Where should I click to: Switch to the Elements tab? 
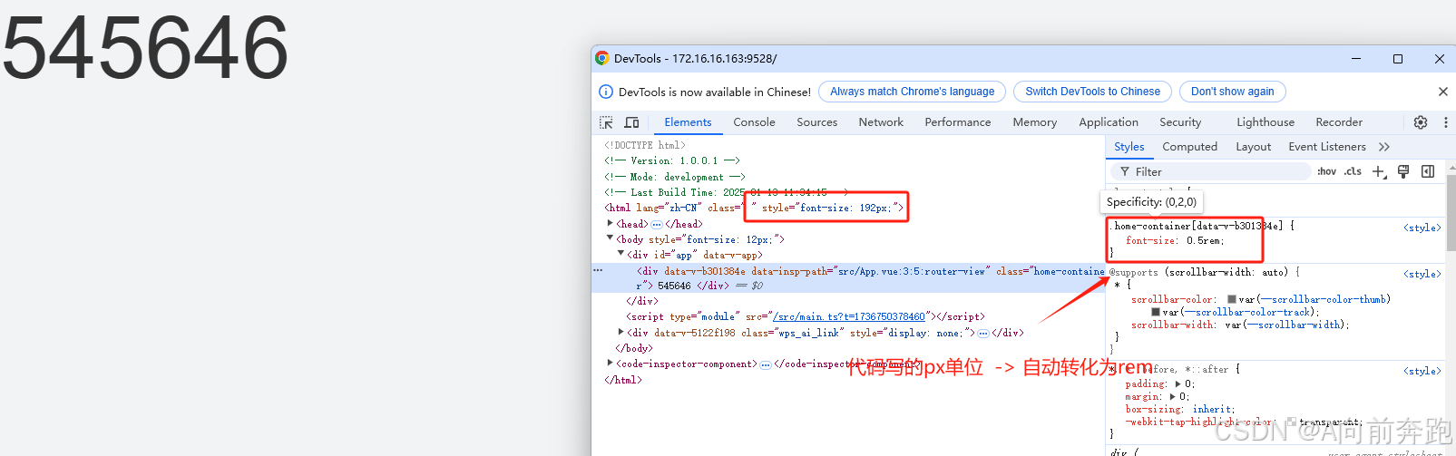tap(688, 122)
